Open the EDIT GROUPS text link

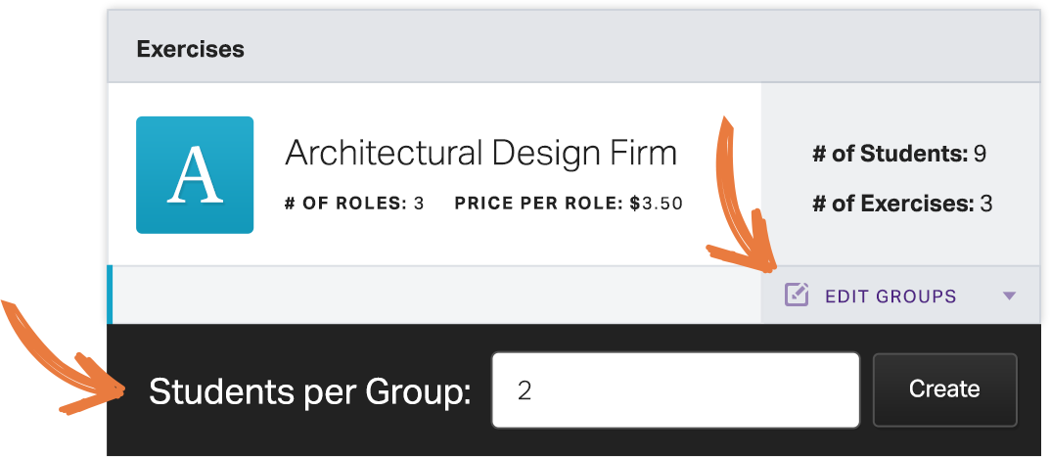890,296
